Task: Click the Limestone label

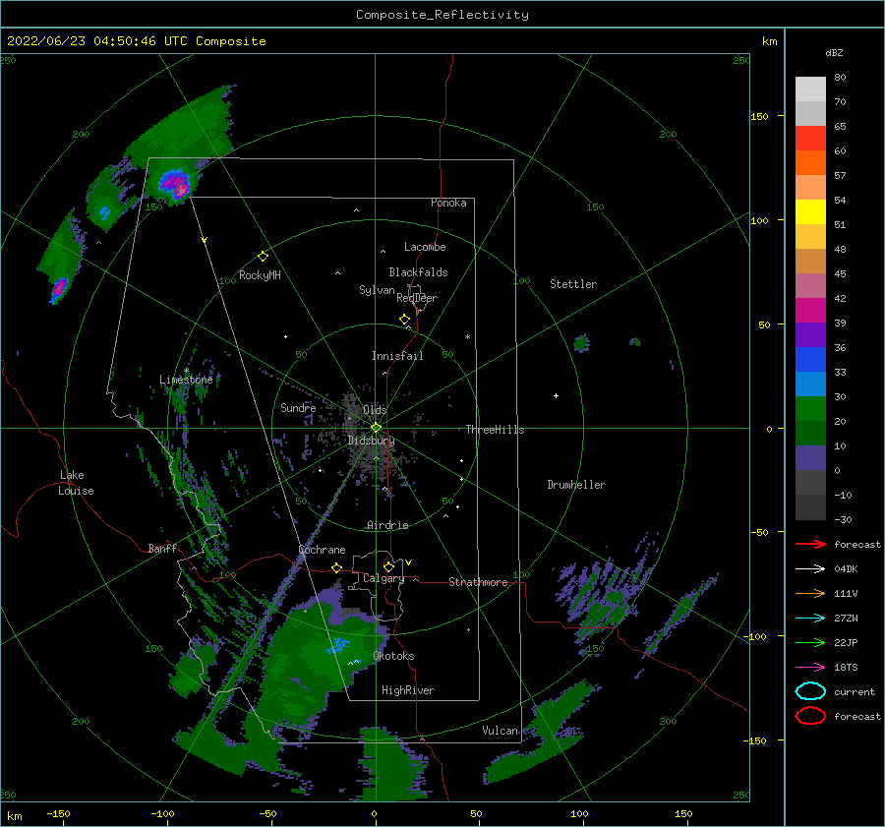Action: [186, 380]
